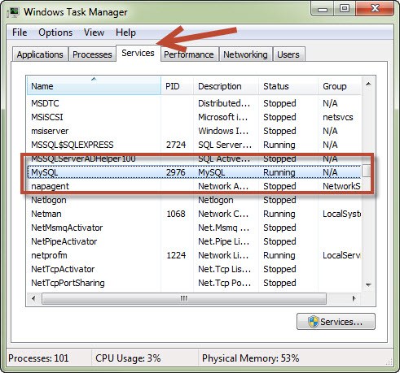Click the netsvcs group cell

pyautogui.click(x=338, y=117)
